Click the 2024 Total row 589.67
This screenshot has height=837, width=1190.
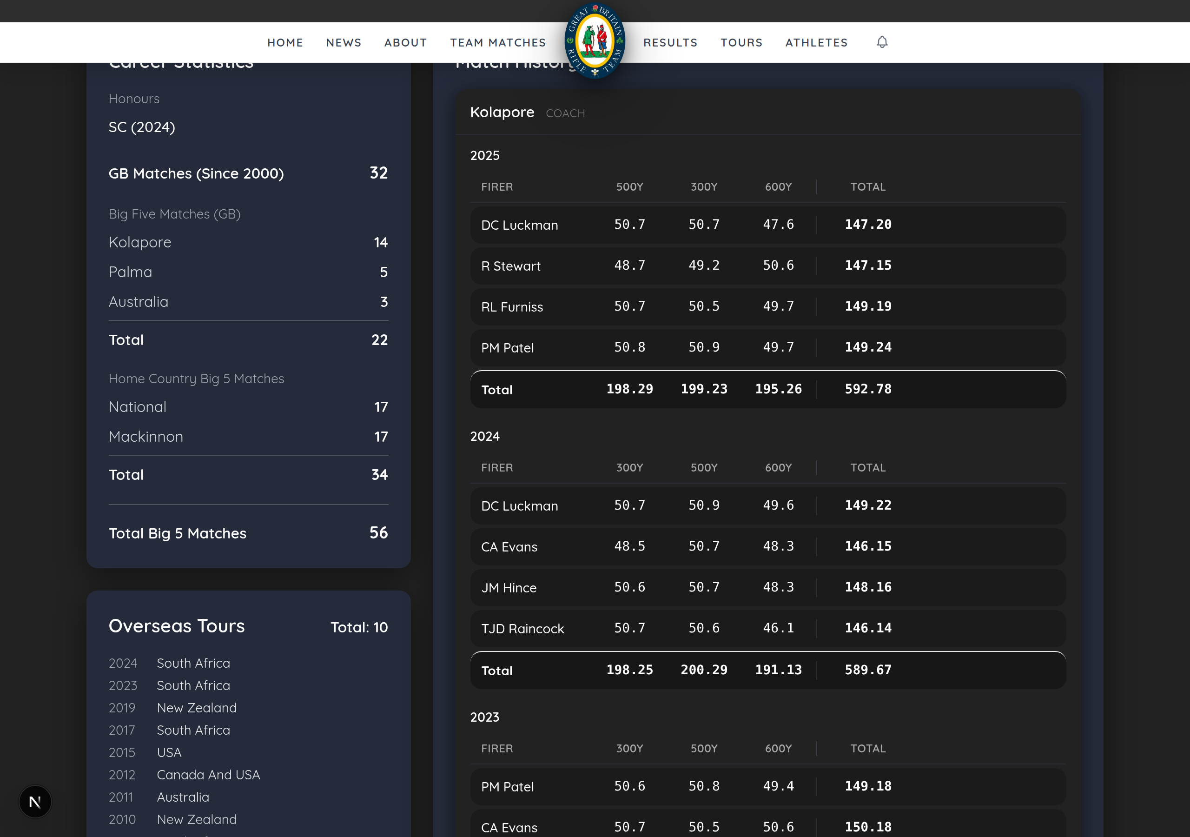[x=767, y=670]
